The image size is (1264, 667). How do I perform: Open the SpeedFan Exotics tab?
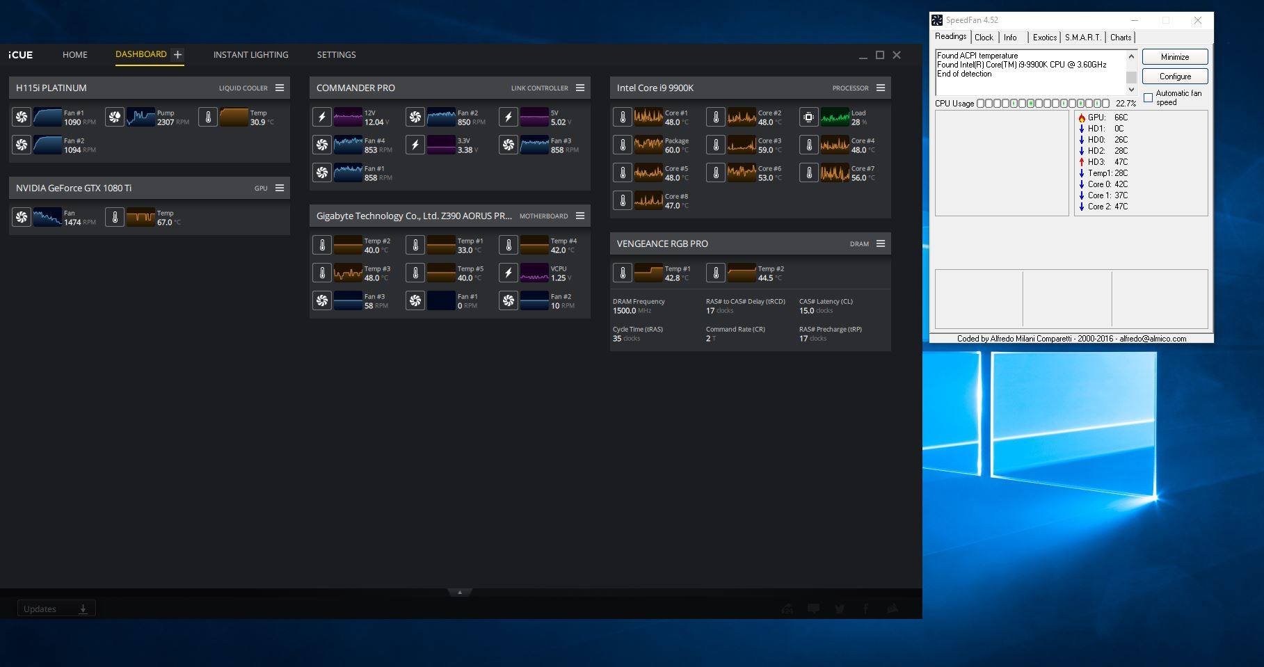[x=1044, y=38]
